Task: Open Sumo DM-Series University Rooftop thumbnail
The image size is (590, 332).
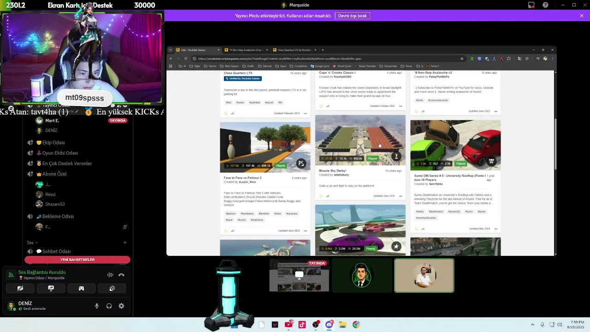Action: pos(455,145)
